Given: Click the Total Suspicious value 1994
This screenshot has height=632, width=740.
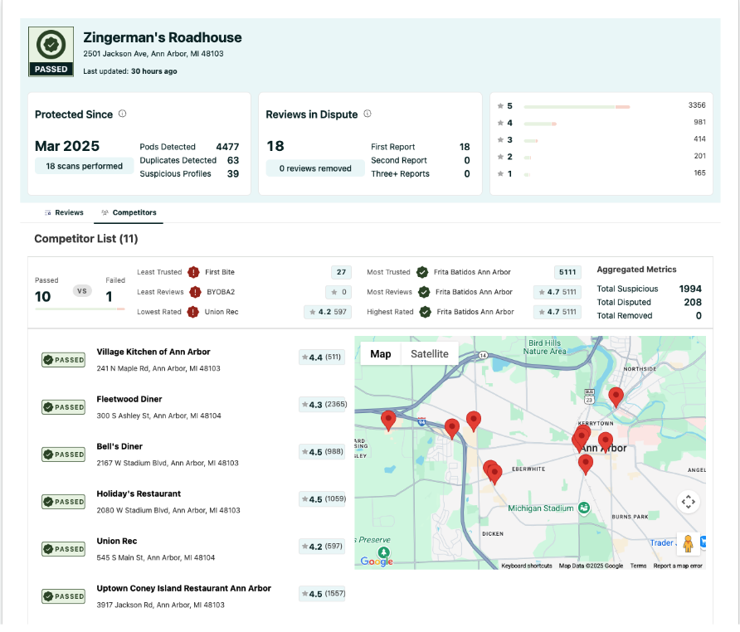Looking at the screenshot, I should tap(690, 289).
